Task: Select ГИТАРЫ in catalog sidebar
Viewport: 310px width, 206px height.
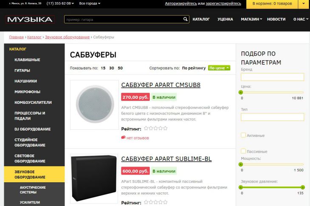Action: click(22, 70)
